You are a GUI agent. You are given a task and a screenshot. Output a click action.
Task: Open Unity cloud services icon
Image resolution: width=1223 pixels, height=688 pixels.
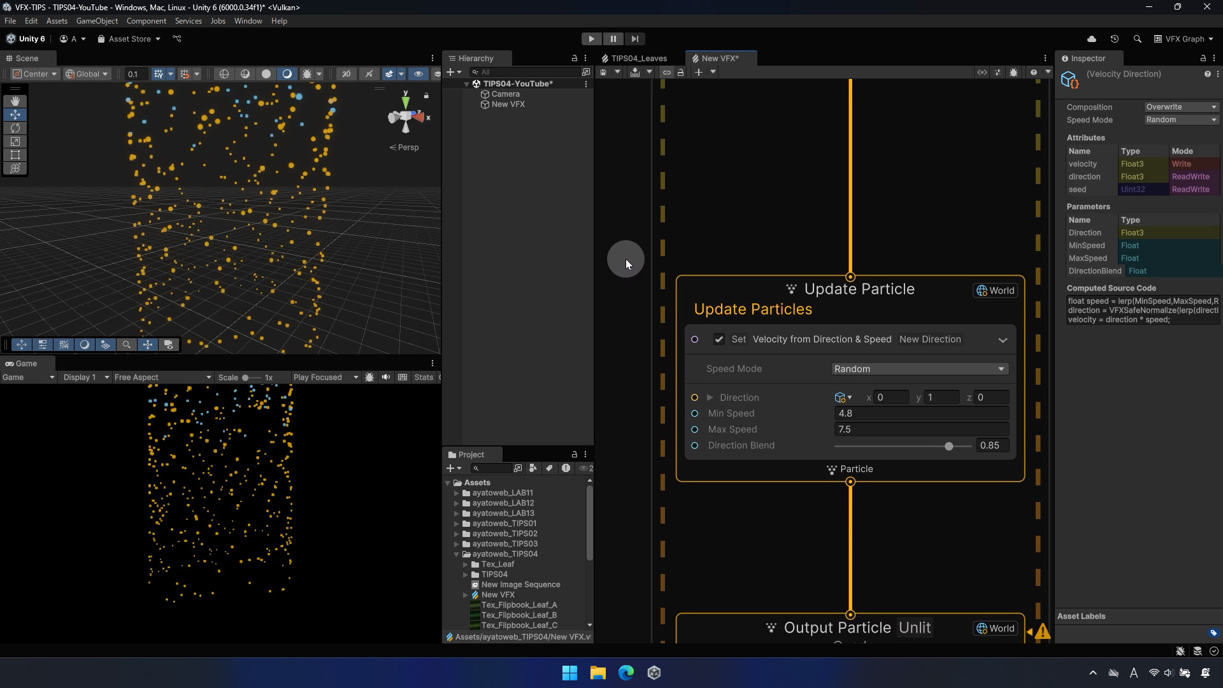coord(1092,39)
